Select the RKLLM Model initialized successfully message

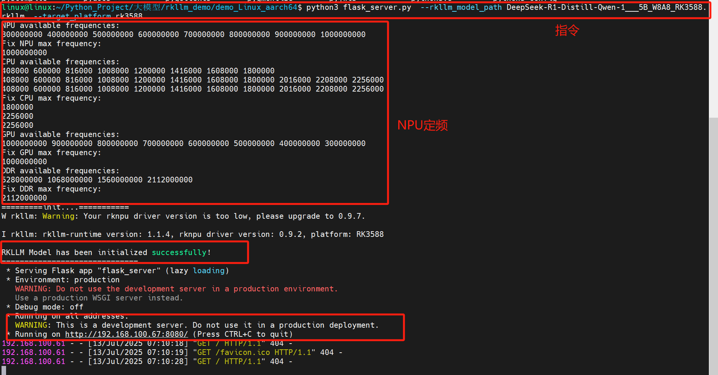pyautogui.click(x=106, y=252)
